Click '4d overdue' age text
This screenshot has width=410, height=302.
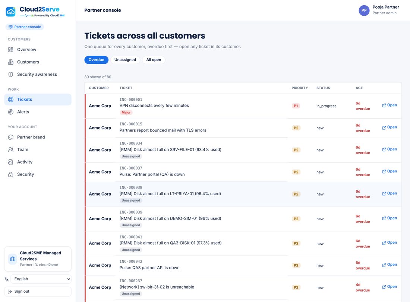(x=363, y=287)
